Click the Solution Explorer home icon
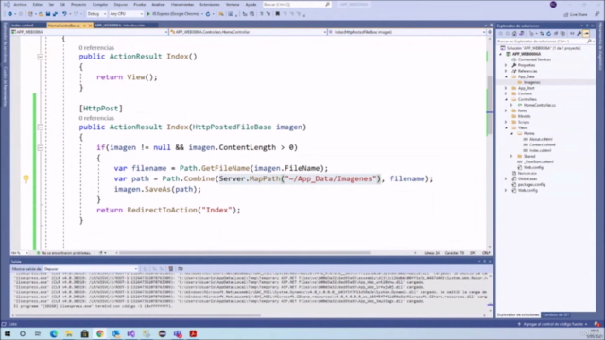 (514, 34)
